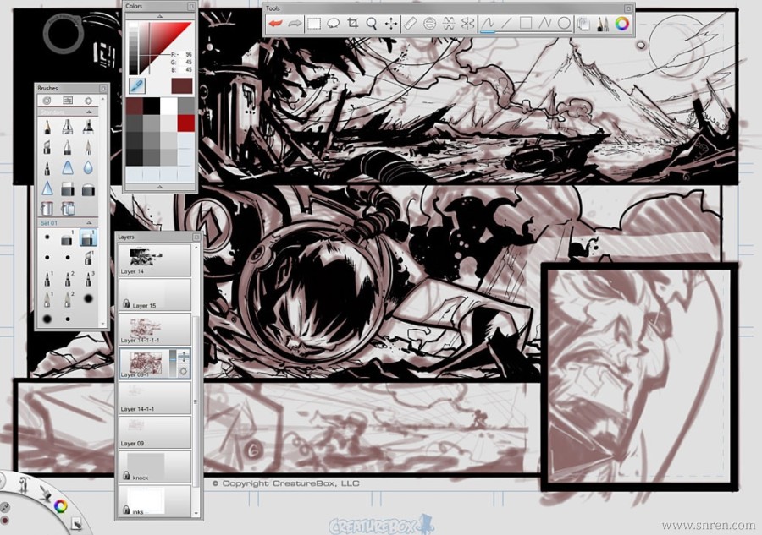
Task: Choose the Flood Fill bucket tool
Action: tap(47, 209)
